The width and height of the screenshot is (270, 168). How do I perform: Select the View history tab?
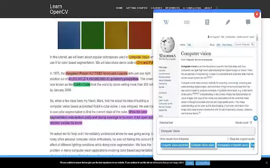[x=227, y=45]
